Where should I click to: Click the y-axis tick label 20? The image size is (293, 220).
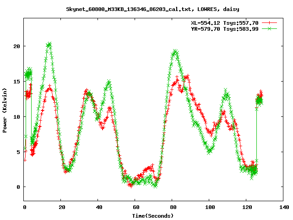[16, 46]
